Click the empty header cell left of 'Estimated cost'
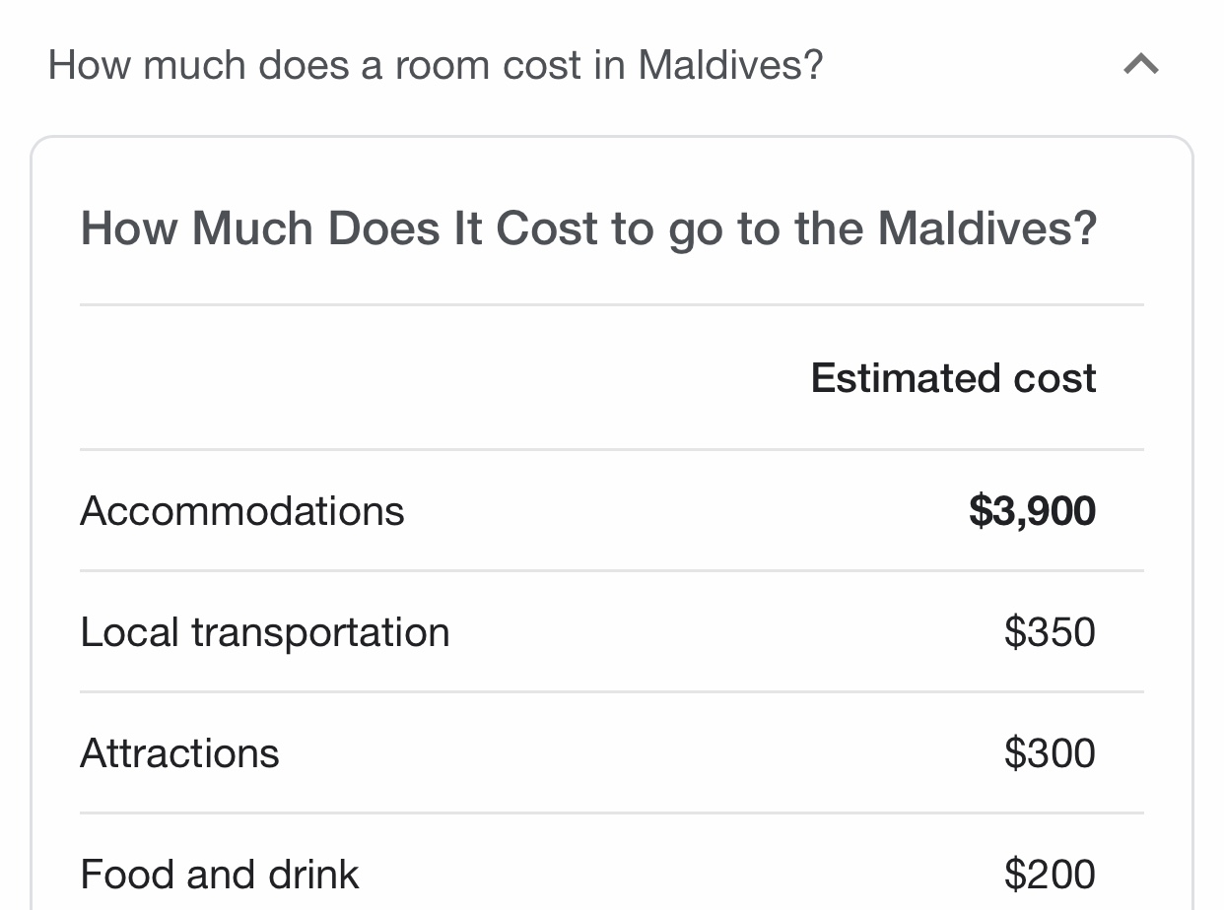1224x910 pixels. click(394, 378)
